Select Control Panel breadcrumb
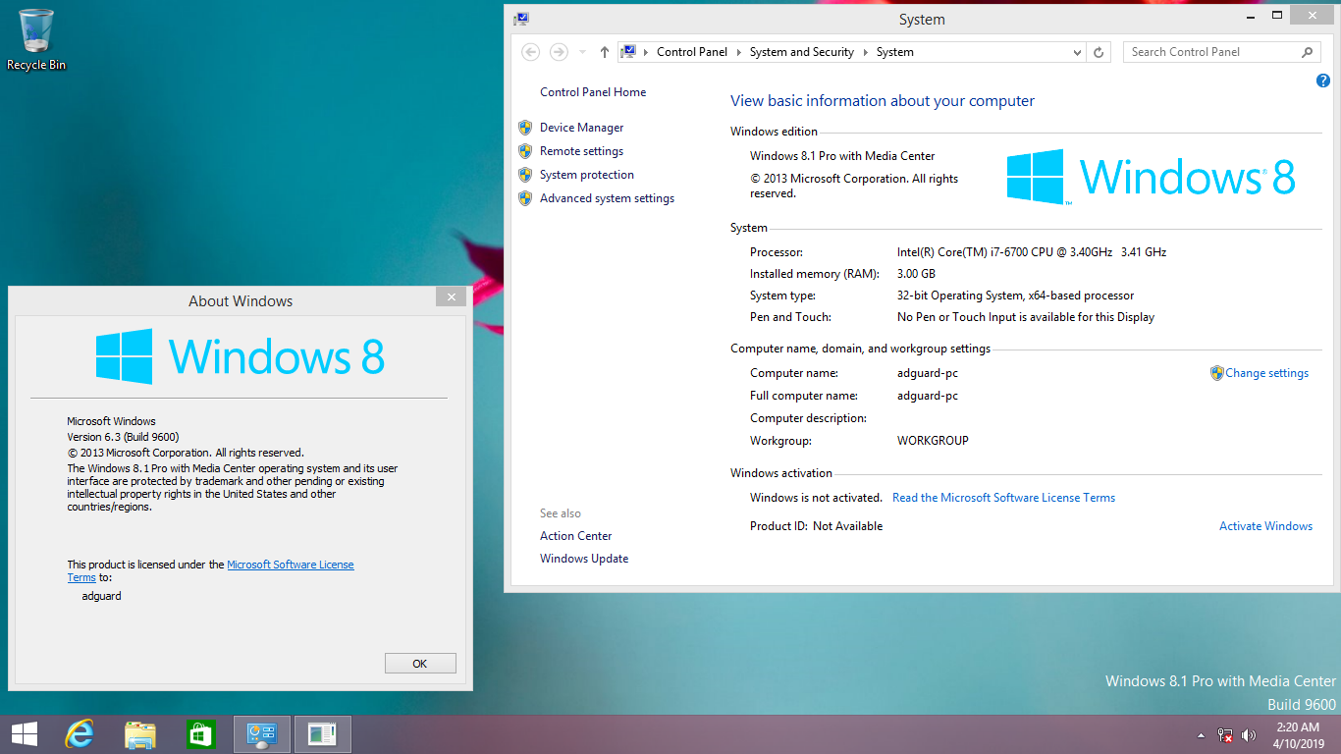The image size is (1341, 754). click(692, 52)
